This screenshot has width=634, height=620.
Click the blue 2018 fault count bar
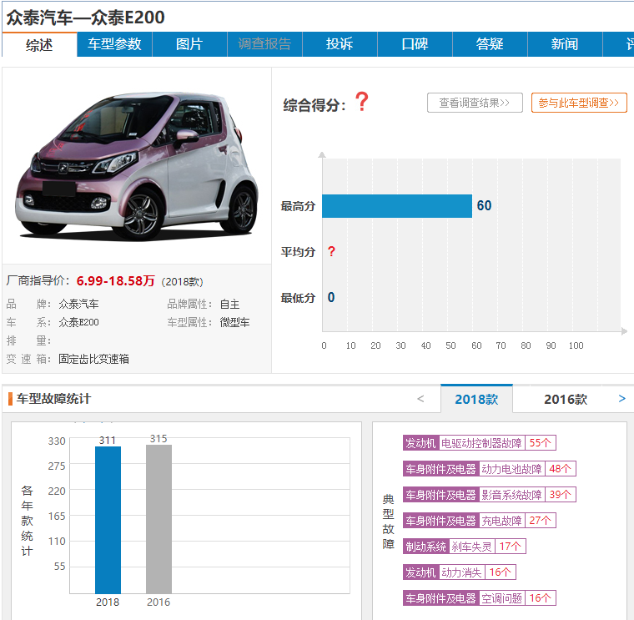point(108,520)
